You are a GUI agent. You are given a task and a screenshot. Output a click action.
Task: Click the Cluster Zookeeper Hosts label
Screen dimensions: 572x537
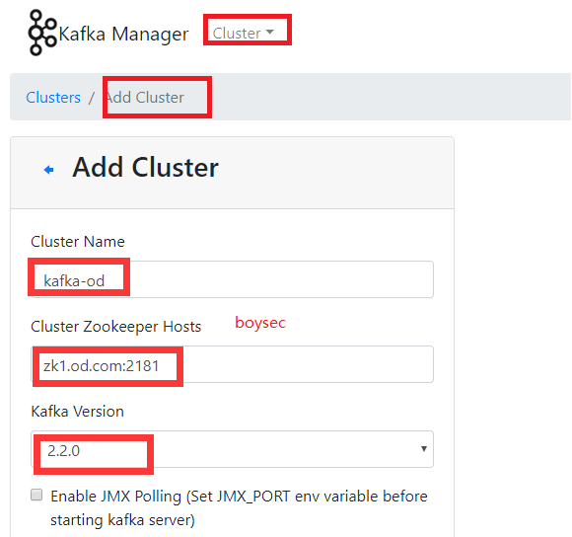click(x=116, y=327)
